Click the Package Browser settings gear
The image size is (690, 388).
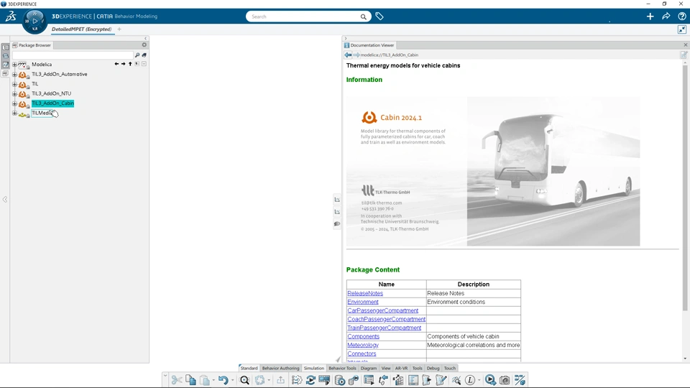pyautogui.click(x=144, y=45)
